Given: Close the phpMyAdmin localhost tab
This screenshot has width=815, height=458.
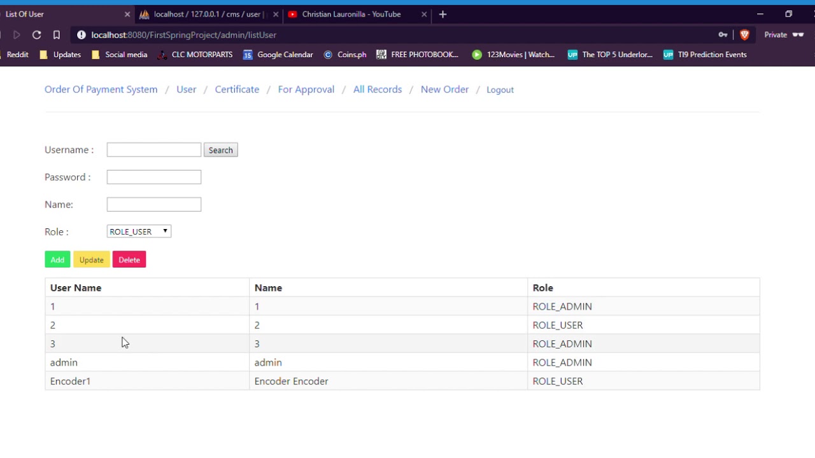Looking at the screenshot, I should 276,14.
